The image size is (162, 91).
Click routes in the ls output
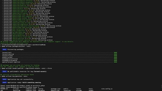pyautogui.click(x=78, y=89)
